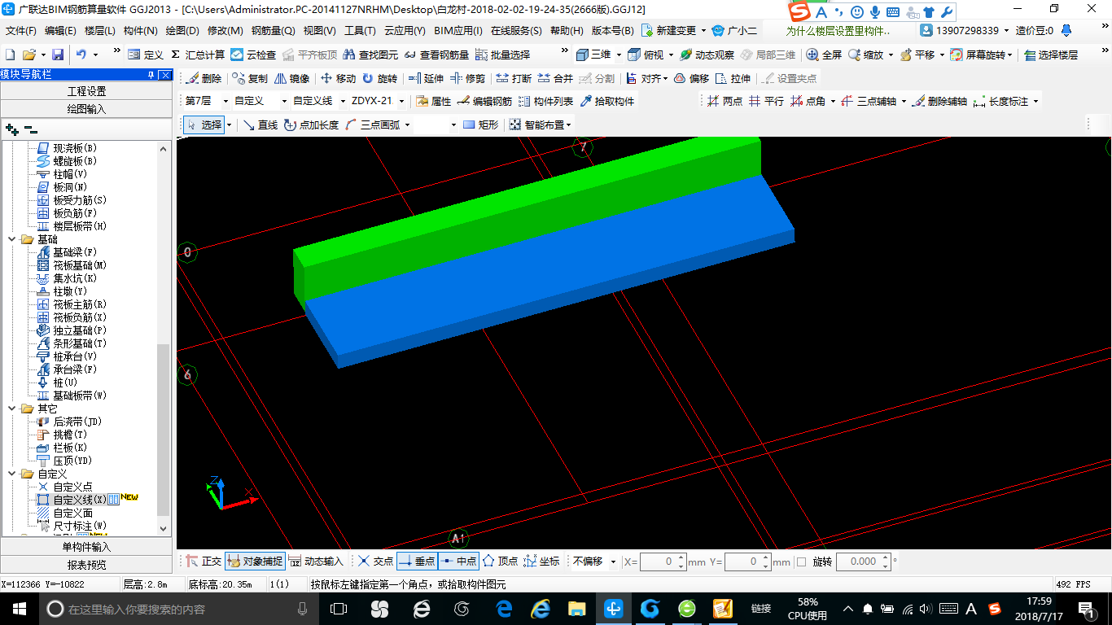Click 查找图元 find element tool
The image size is (1112, 625).
point(371,55)
